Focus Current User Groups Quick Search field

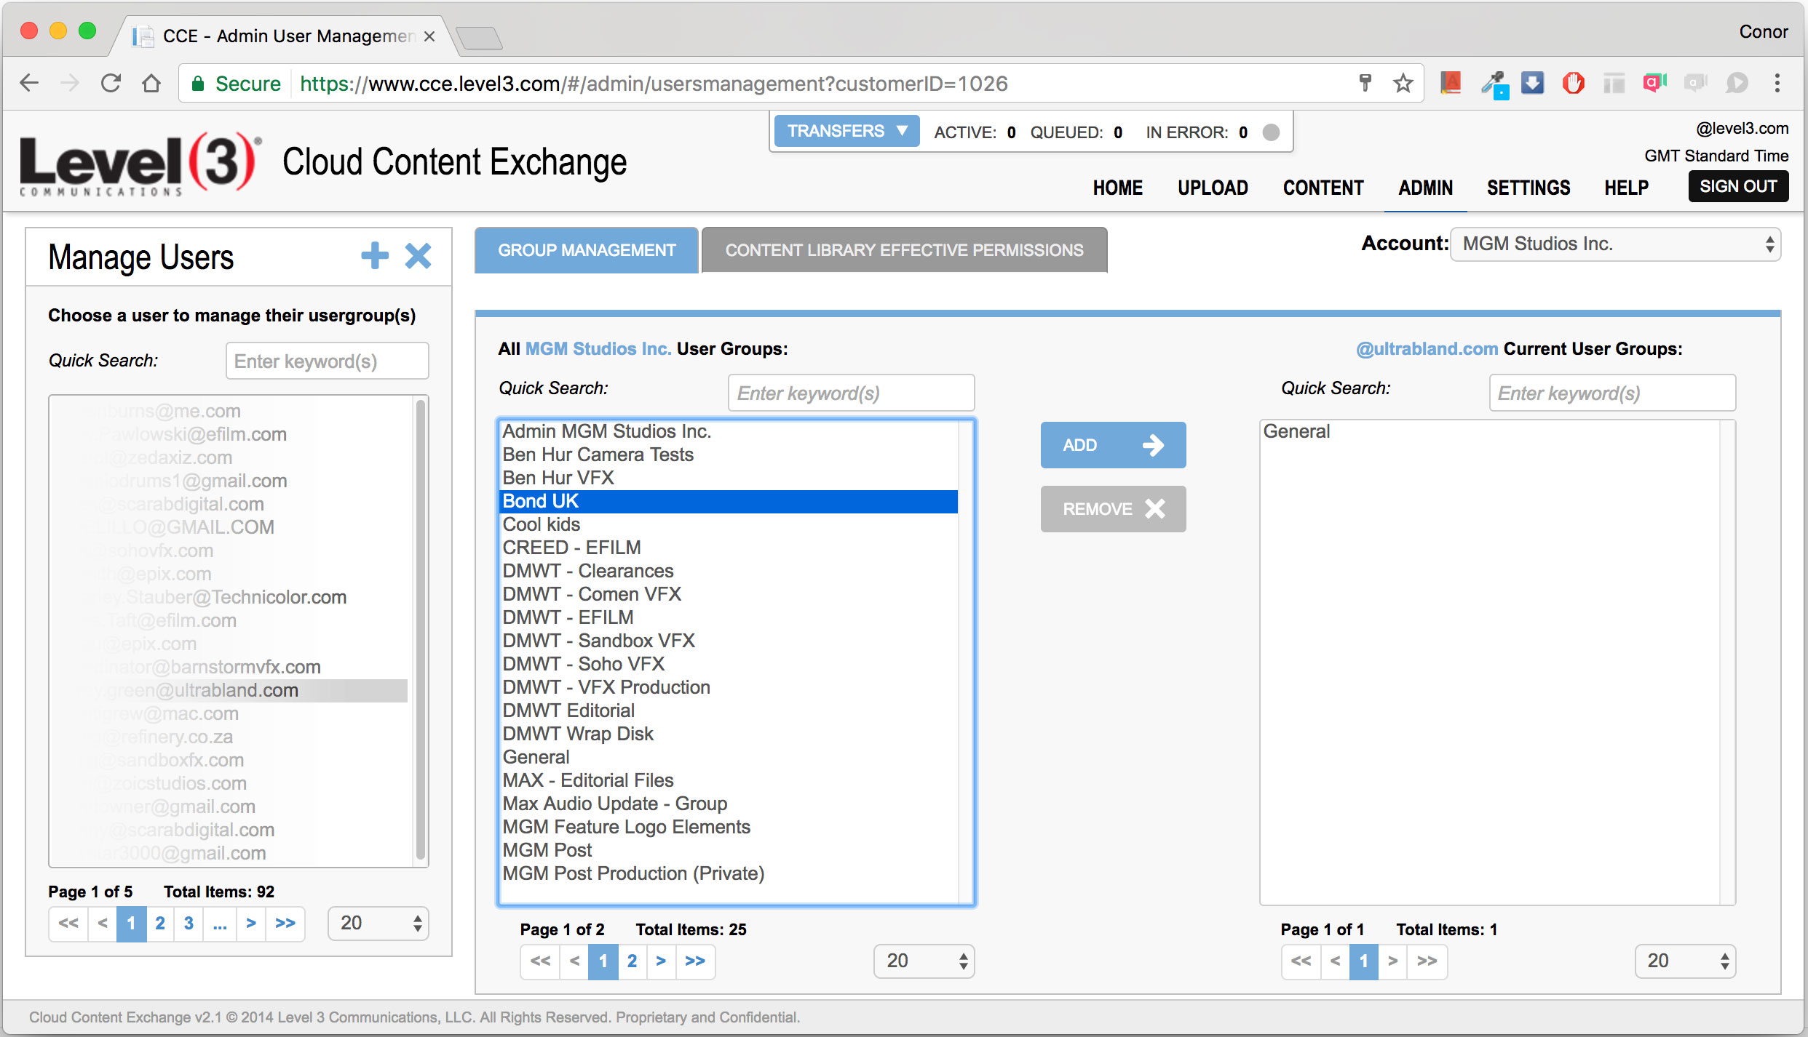click(1612, 393)
